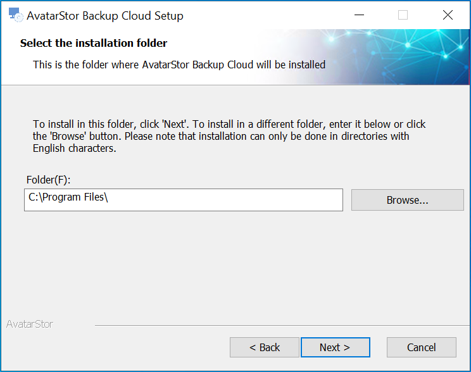Continue installation with Next >
Viewport: 471px width, 372px height.
pos(335,347)
